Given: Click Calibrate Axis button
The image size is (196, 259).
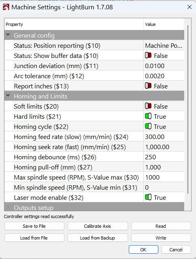Looking at the screenshot, I should [98, 226].
